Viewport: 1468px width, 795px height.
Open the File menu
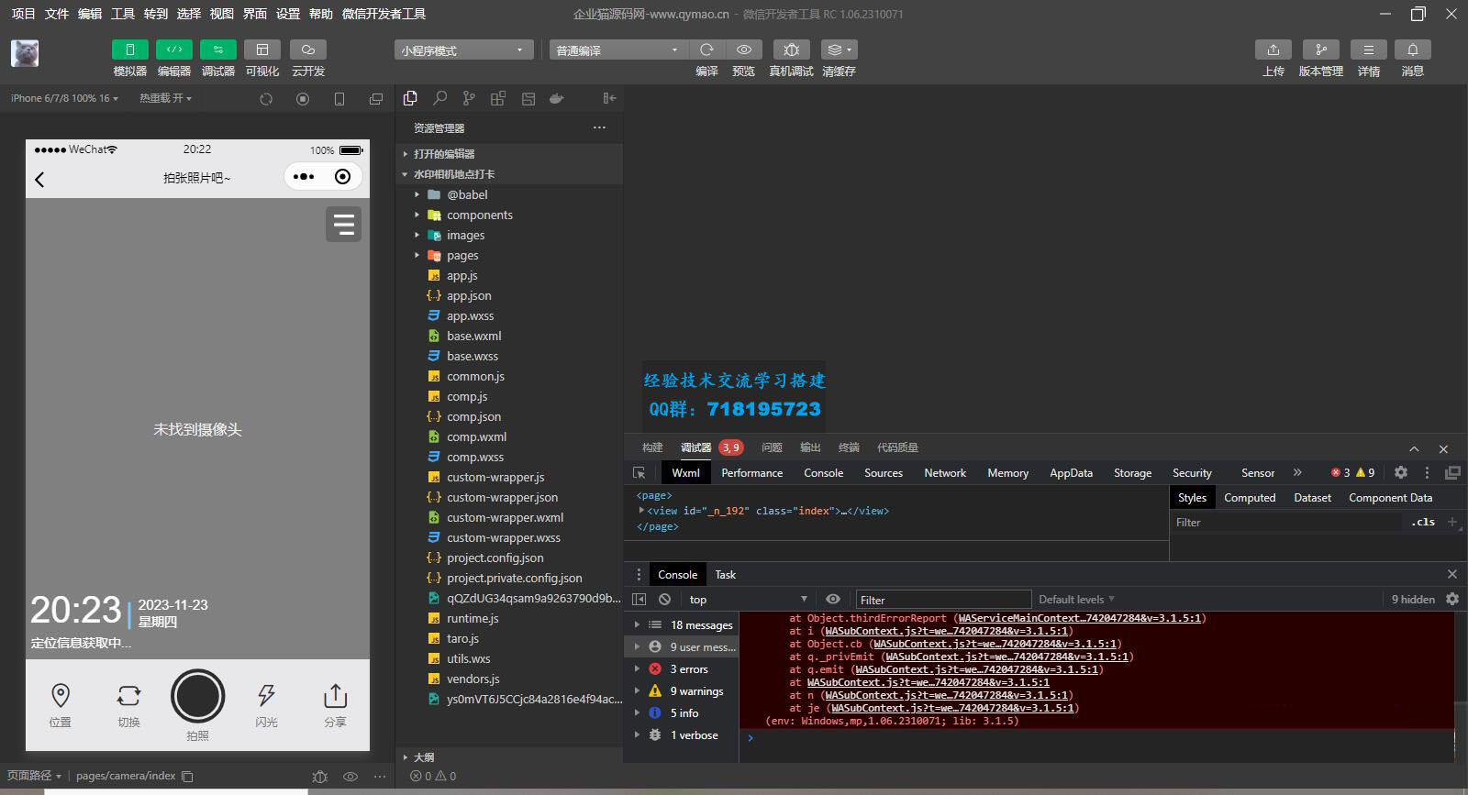(x=57, y=14)
